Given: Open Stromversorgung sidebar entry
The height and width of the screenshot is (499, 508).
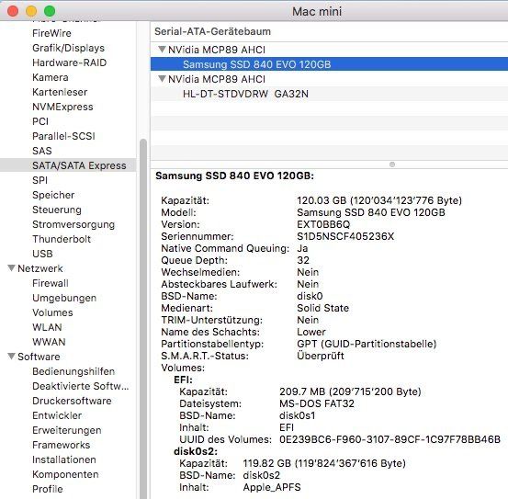Looking at the screenshot, I should [73, 224].
